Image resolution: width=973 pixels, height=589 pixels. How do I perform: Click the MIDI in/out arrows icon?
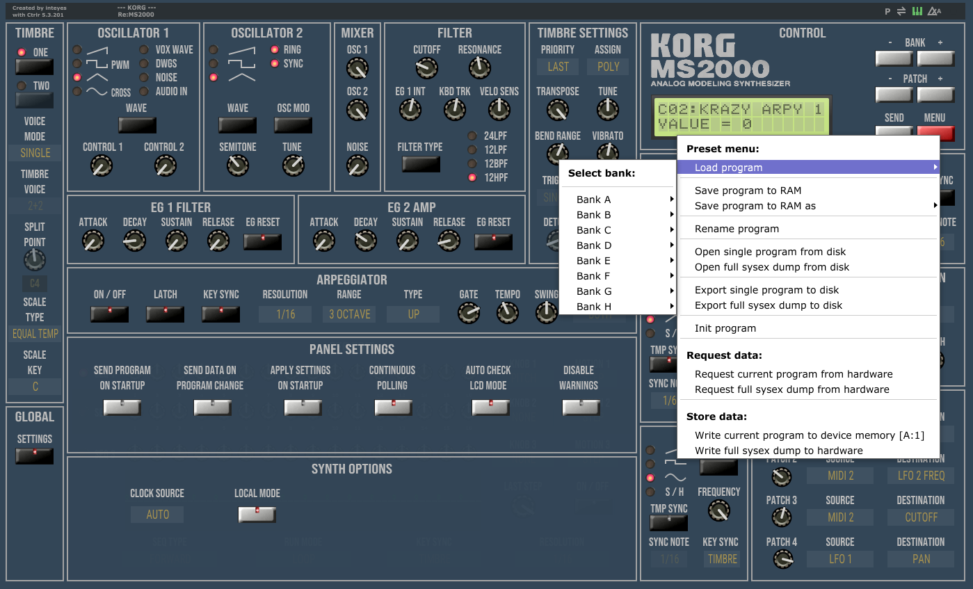pos(902,12)
